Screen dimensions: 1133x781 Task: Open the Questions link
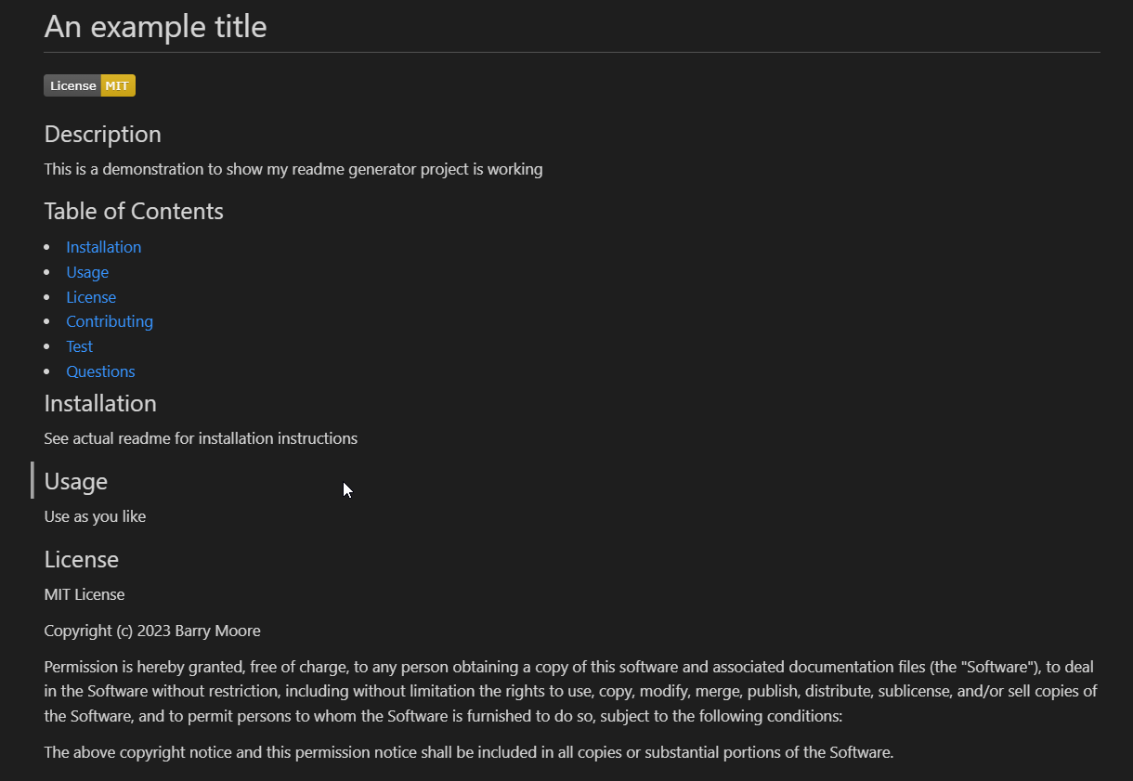(100, 371)
